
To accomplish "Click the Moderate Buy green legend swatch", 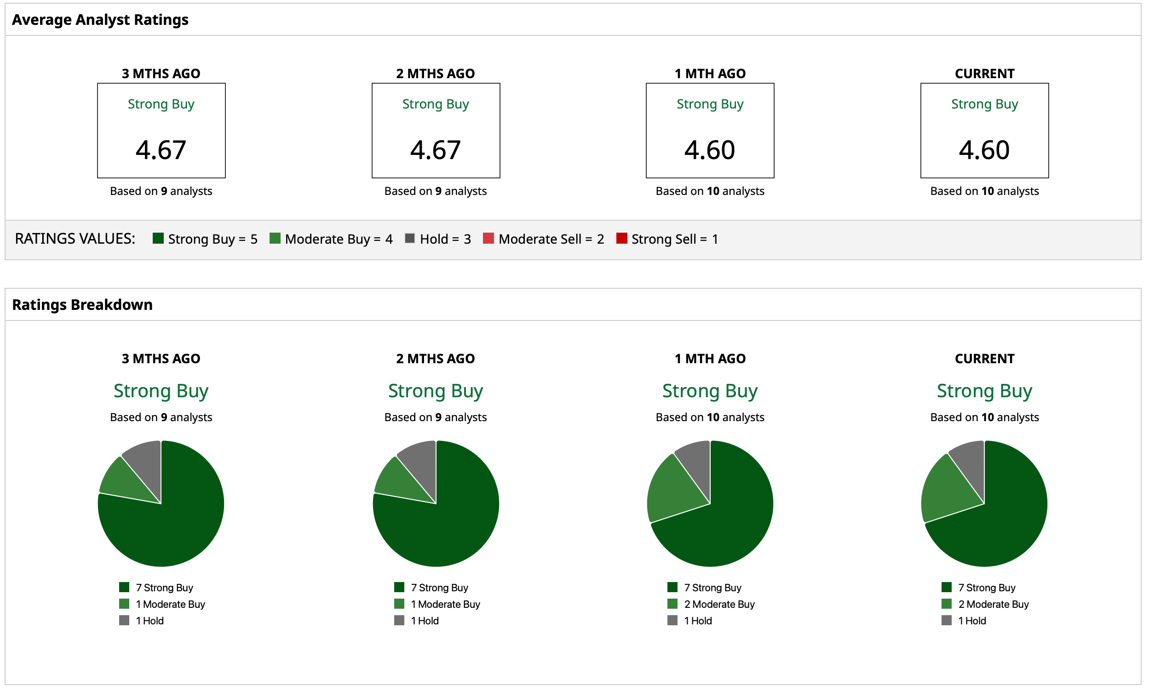I will point(275,239).
